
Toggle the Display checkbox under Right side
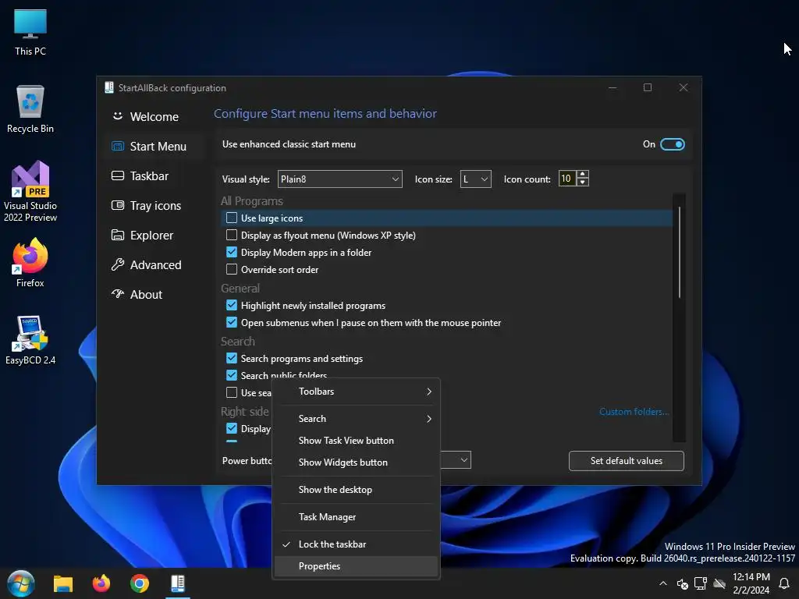[231, 428]
